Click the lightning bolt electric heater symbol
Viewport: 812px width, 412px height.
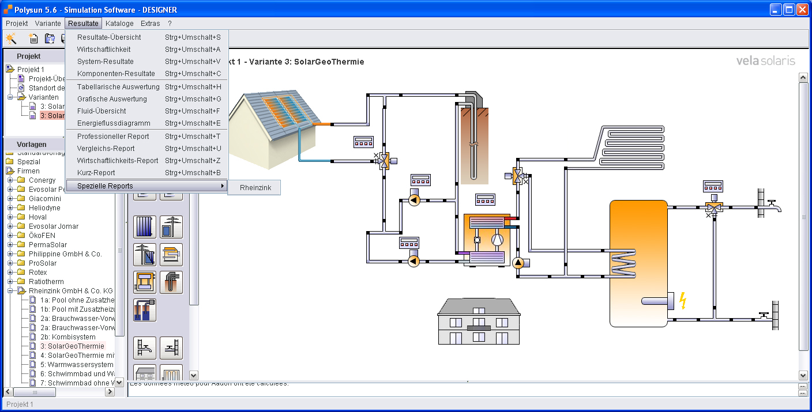683,301
